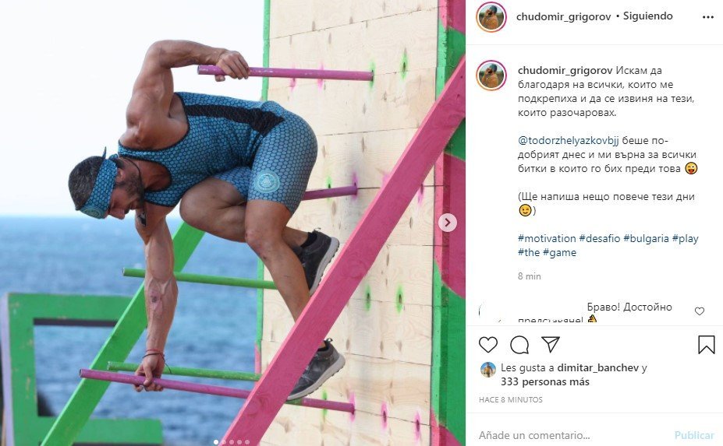Open three-dot more options menu
Image resolution: width=723 pixels, height=446 pixels.
point(707,17)
